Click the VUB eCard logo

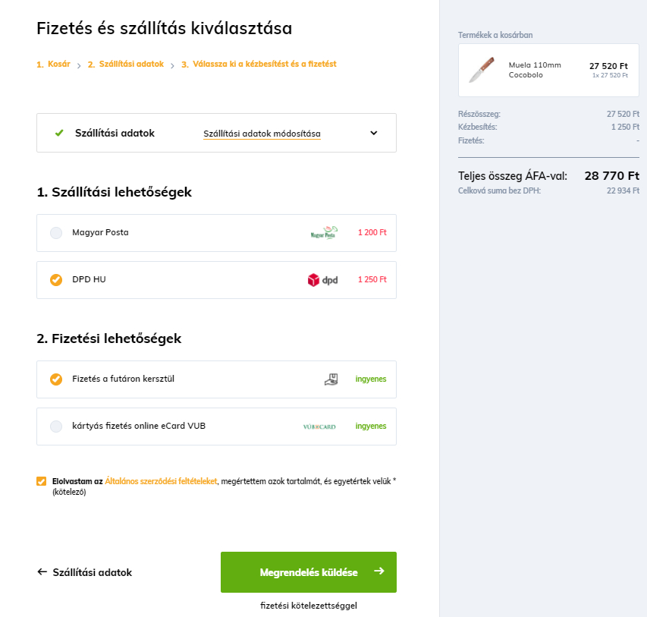coord(319,427)
